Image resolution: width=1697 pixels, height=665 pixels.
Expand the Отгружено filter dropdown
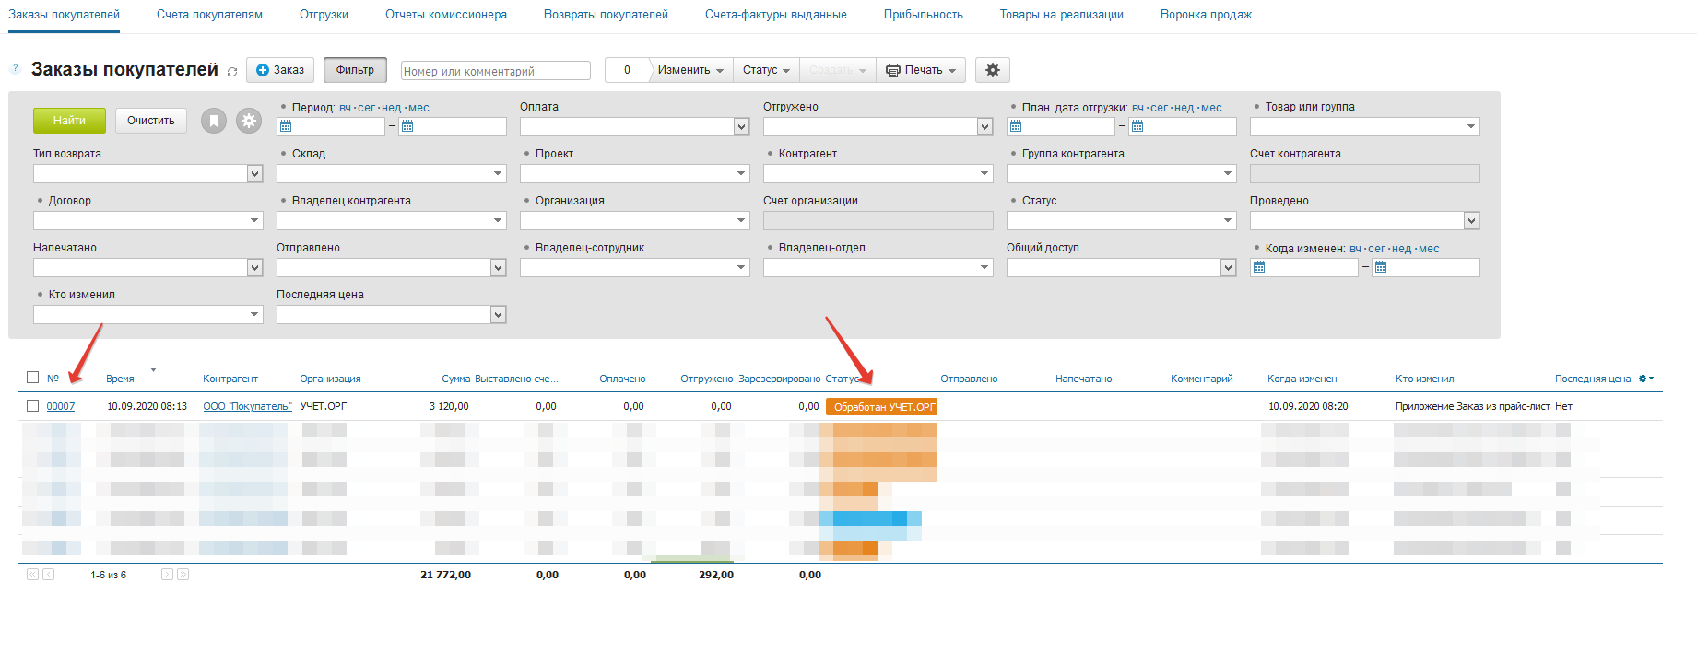click(x=985, y=127)
